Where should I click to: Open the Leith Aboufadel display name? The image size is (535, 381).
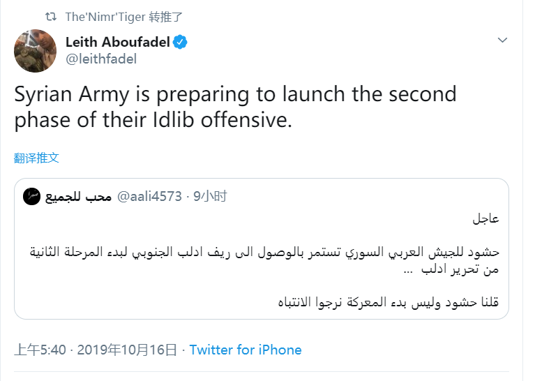tap(117, 42)
